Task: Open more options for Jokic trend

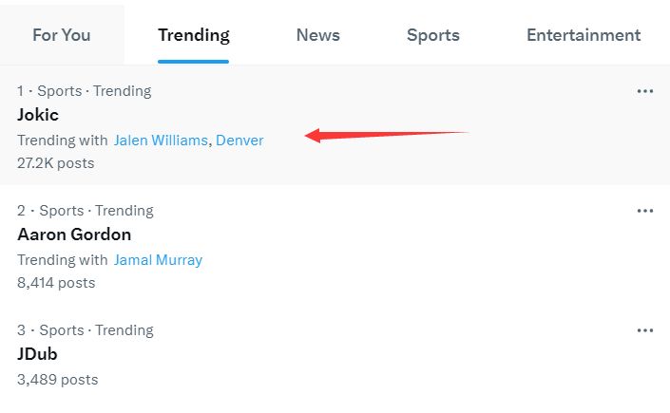Action: 644,91
